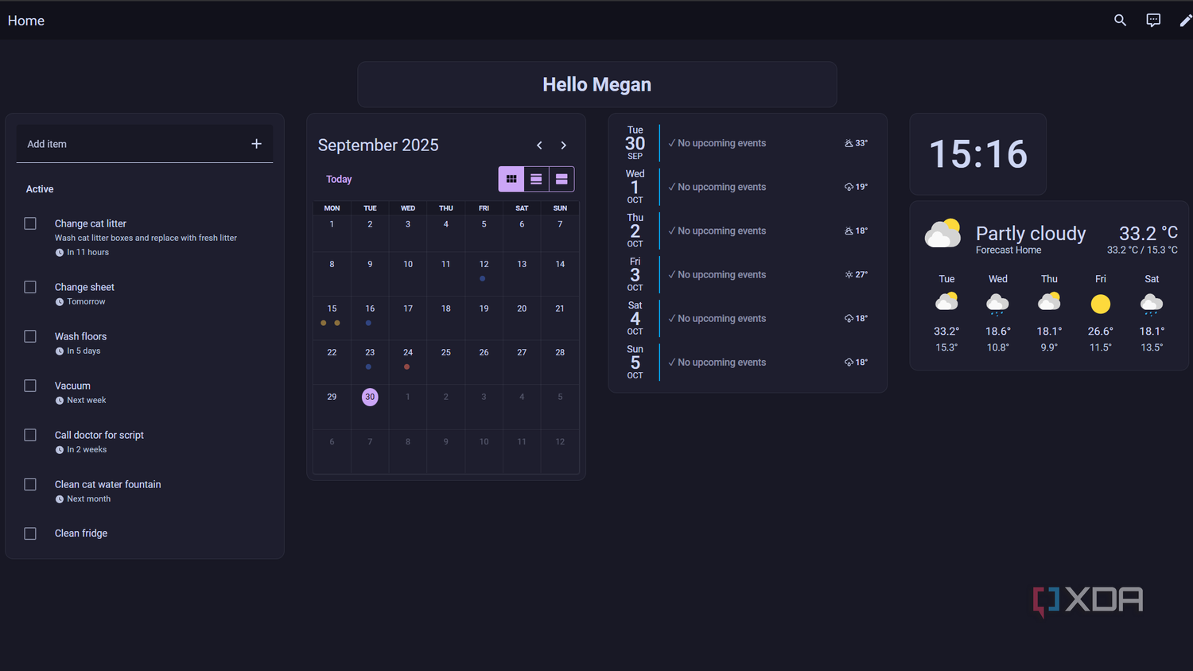
Task: Tick the Vacuum checkbox
Action: (x=30, y=386)
